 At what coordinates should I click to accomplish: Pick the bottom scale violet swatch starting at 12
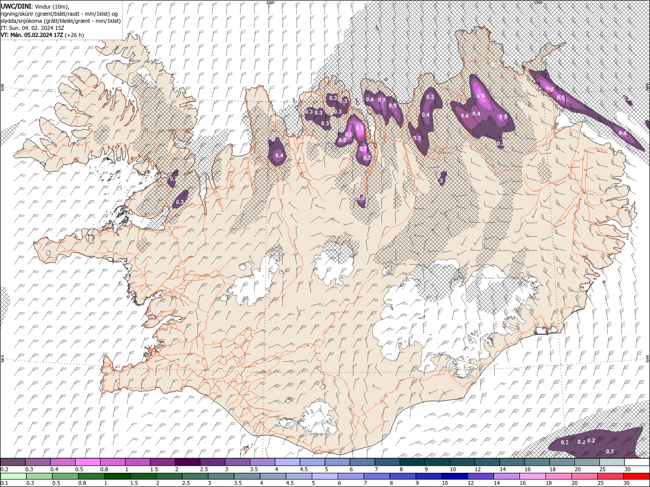480,476
